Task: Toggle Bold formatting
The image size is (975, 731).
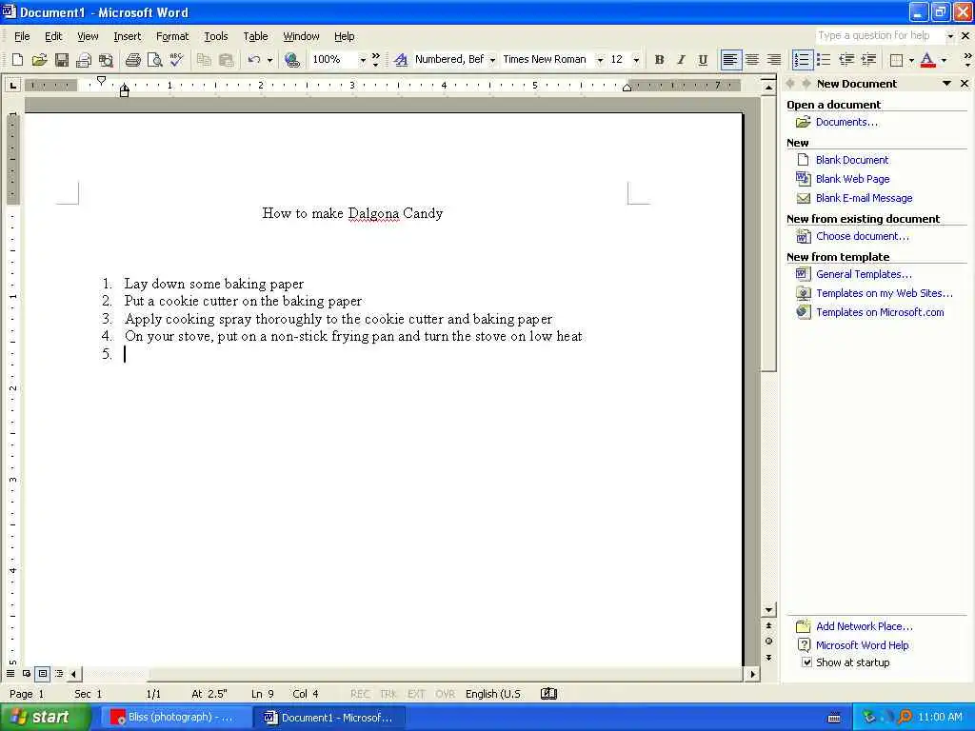Action: tap(659, 60)
